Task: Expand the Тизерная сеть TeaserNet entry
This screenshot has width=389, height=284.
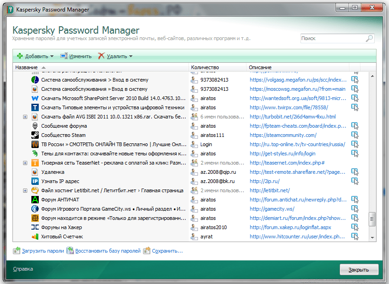Action: pyautogui.click(x=25, y=163)
